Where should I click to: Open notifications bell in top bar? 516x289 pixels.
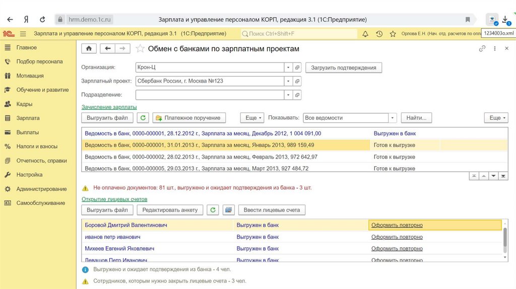[365, 34]
